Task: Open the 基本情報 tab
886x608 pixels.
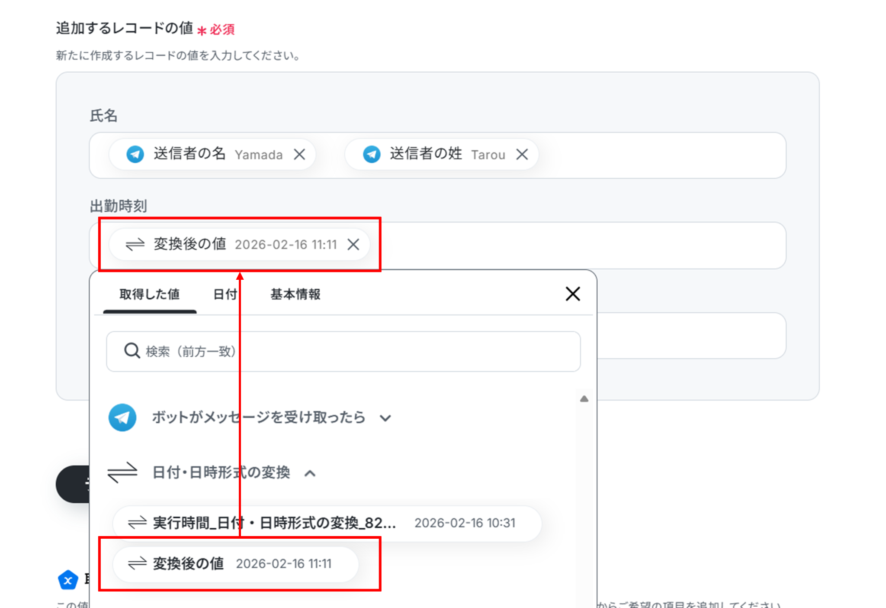Action: tap(295, 294)
